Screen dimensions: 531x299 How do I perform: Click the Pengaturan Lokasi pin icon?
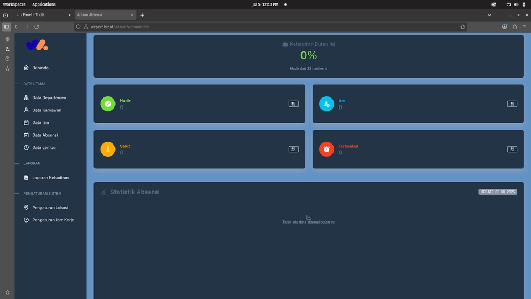coord(26,208)
